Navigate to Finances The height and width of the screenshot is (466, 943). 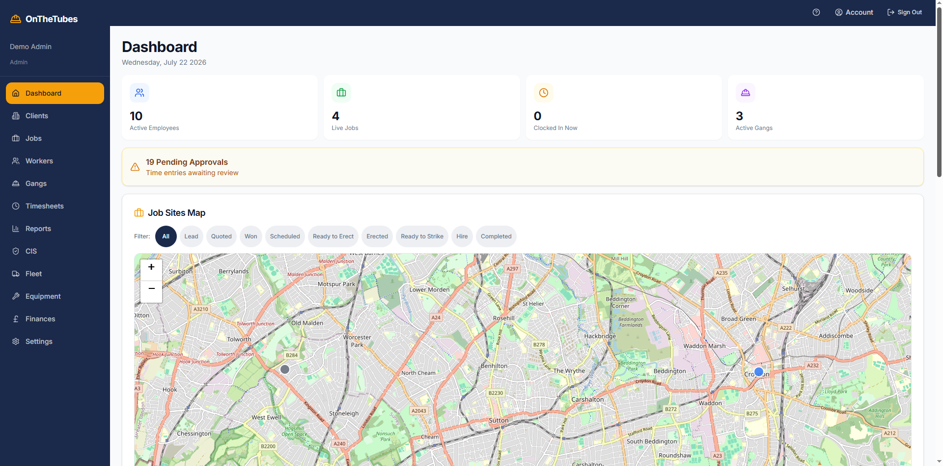coord(55,319)
